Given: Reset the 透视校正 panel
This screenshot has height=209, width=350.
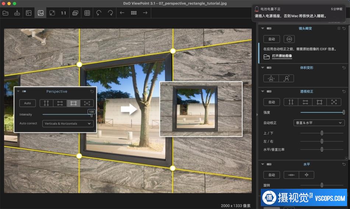Looking at the screenshot, I should 344,91.
